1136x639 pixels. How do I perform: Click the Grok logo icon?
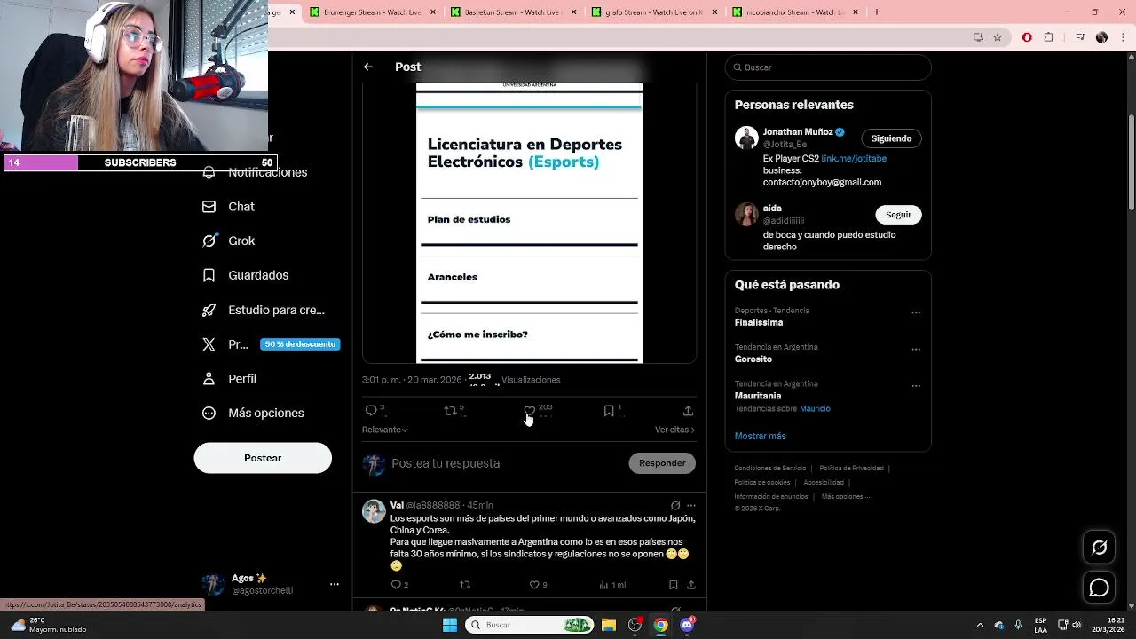(209, 241)
